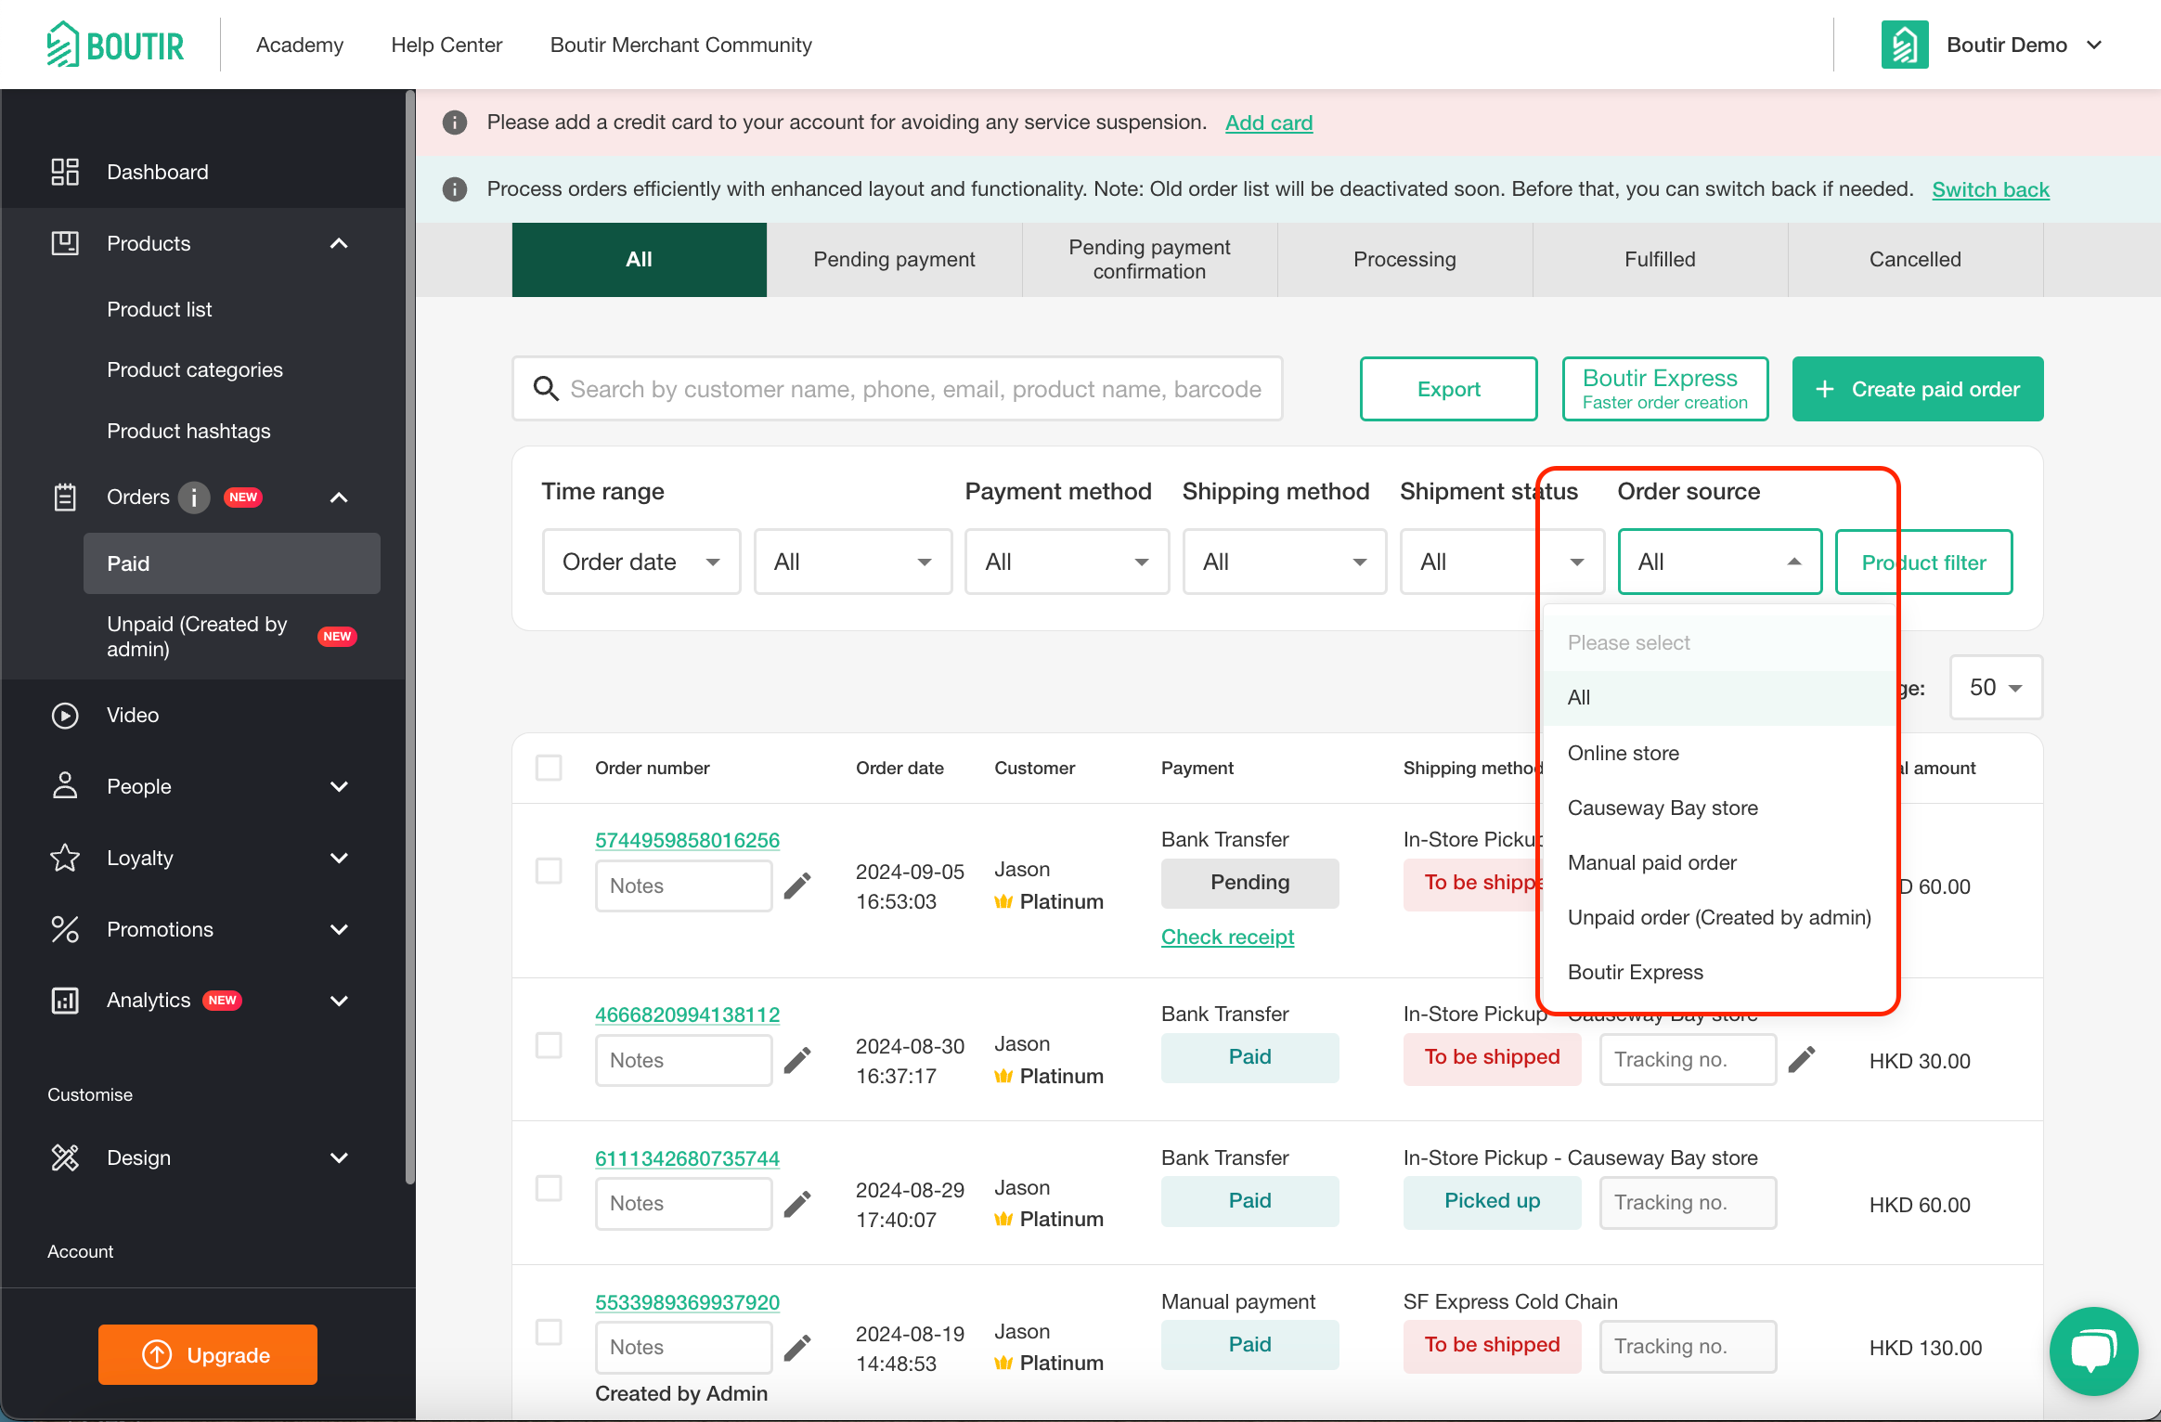Click the Products sidebar icon

65,243
